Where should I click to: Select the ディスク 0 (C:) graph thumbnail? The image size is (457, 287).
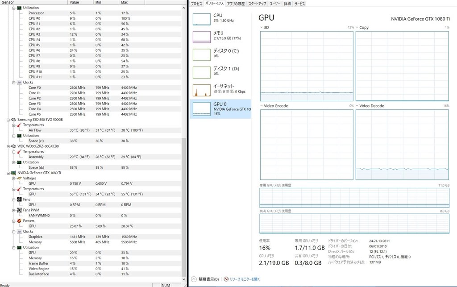tap(201, 54)
